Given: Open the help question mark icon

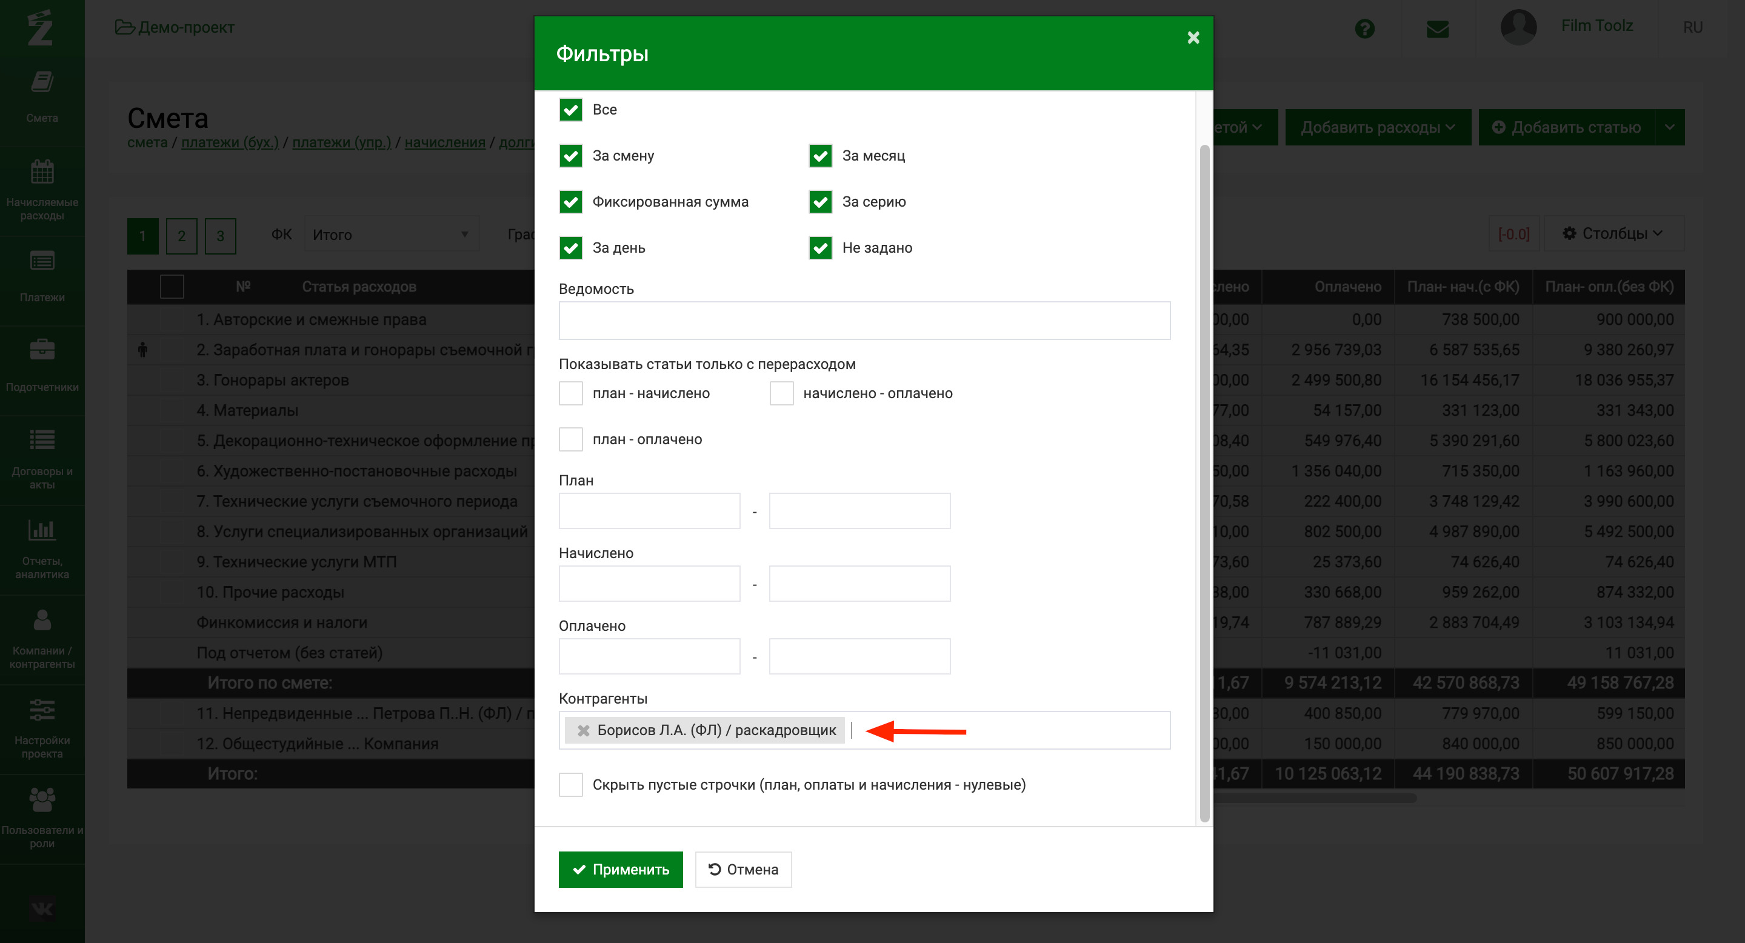Looking at the screenshot, I should [1364, 28].
